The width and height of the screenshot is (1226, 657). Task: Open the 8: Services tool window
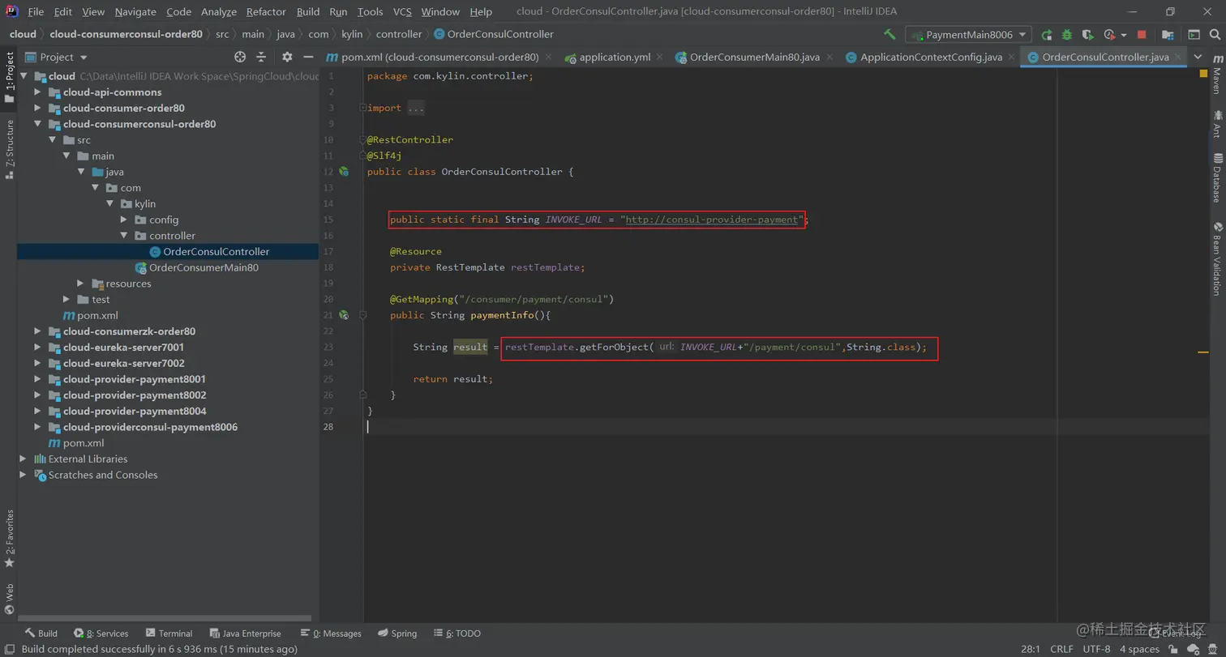[101, 634]
